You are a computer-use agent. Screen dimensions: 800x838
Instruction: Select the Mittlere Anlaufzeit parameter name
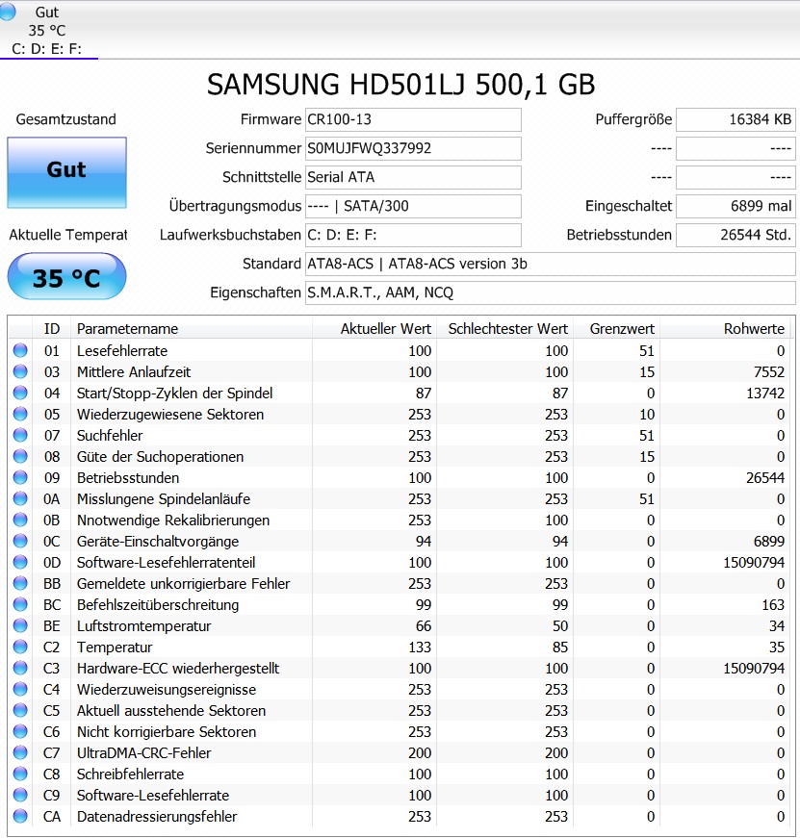[x=134, y=372]
